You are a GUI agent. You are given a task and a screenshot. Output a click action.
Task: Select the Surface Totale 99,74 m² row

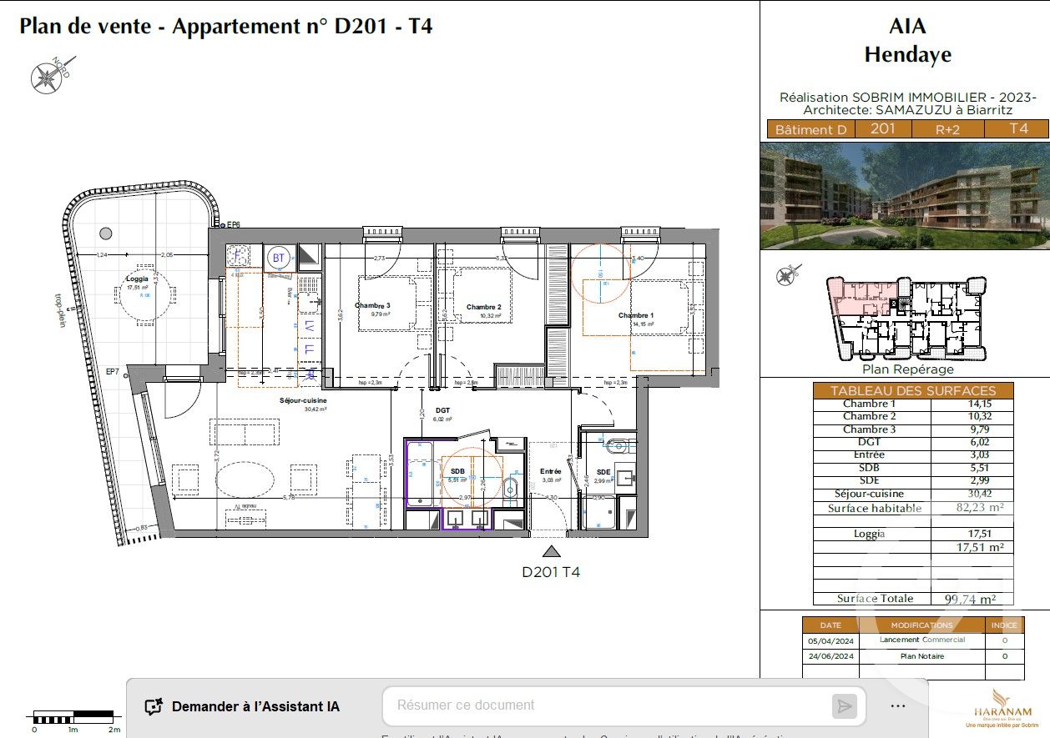coord(913,598)
